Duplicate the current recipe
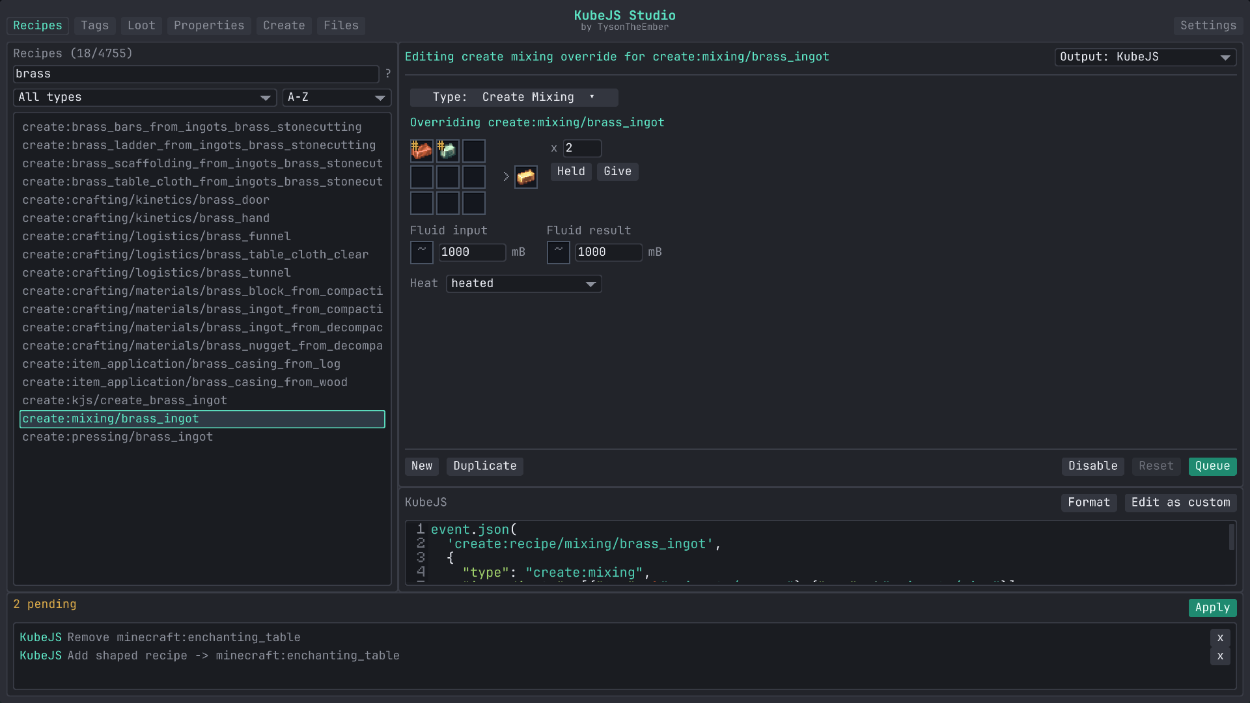1250x703 pixels. coord(485,467)
